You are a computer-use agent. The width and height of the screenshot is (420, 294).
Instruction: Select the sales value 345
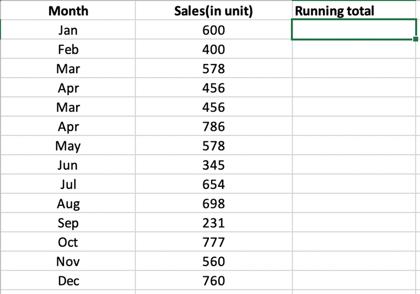click(x=213, y=165)
